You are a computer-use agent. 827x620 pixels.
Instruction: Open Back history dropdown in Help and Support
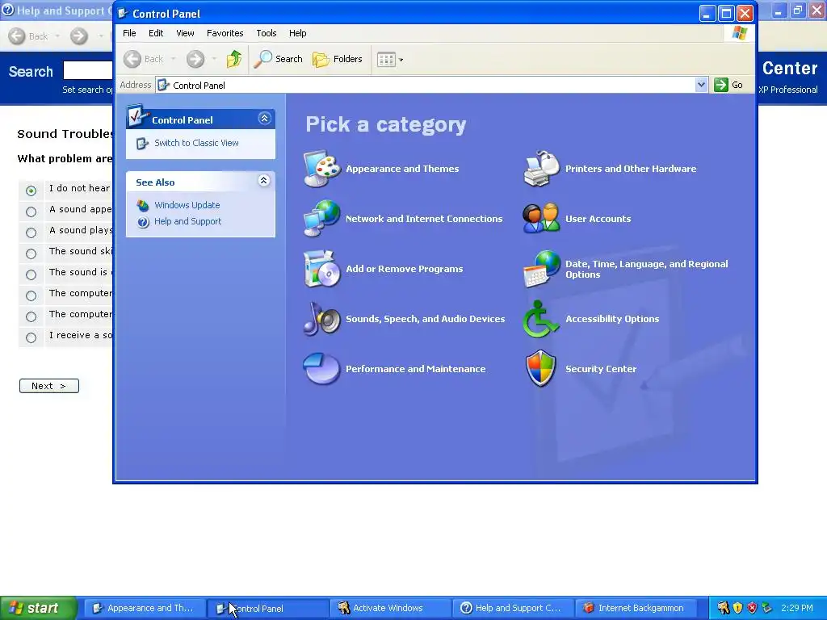tap(57, 36)
